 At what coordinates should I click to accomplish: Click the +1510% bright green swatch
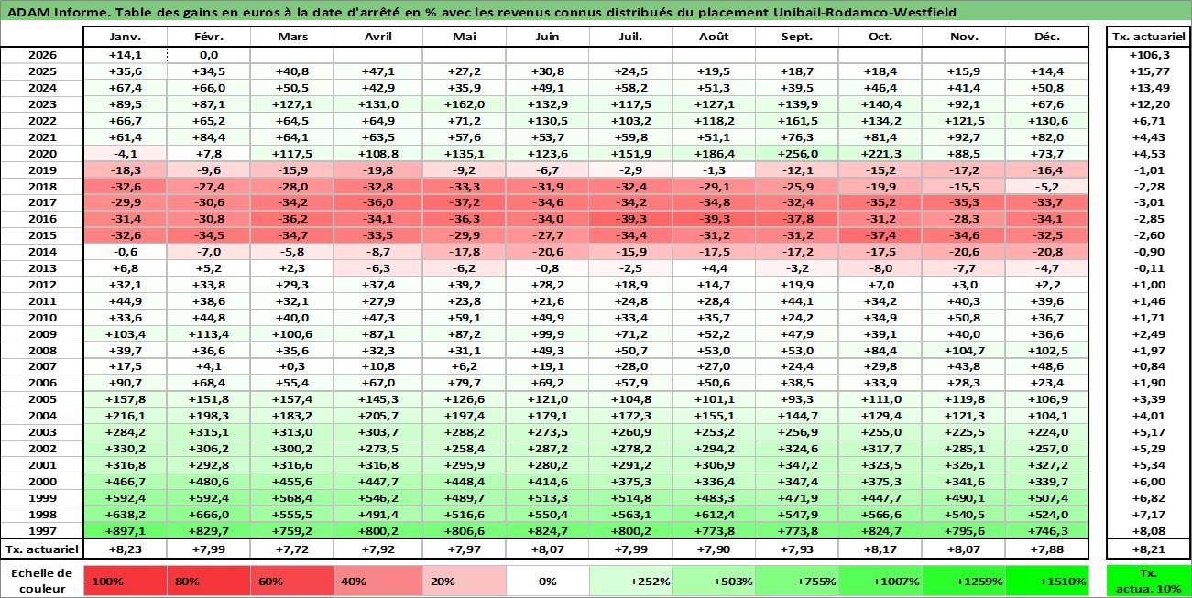tap(1047, 581)
